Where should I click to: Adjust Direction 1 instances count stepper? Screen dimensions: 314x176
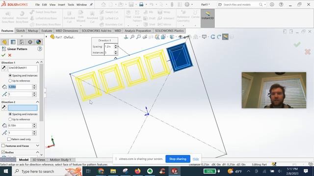[x=34, y=94]
